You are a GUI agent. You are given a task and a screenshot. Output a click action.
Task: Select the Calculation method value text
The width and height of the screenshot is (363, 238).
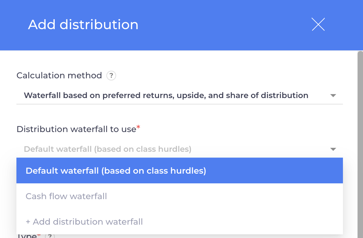pyautogui.click(x=166, y=95)
